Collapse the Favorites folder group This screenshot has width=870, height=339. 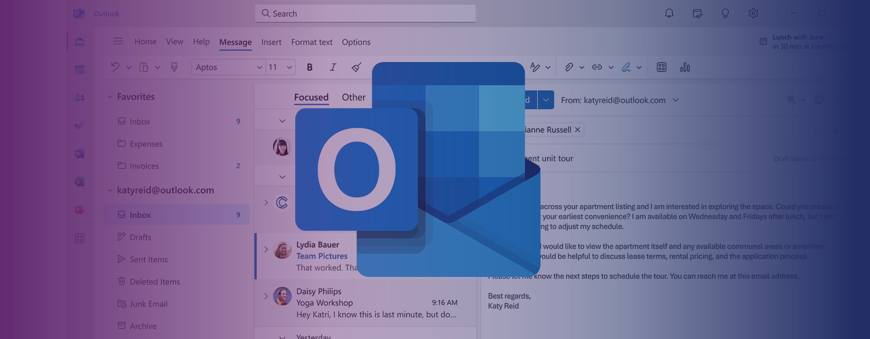coord(110,97)
